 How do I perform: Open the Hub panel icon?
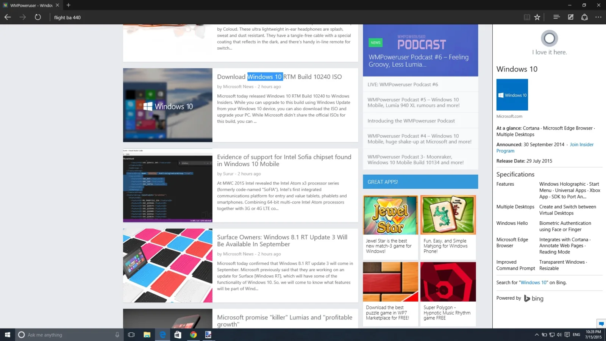coord(556,17)
